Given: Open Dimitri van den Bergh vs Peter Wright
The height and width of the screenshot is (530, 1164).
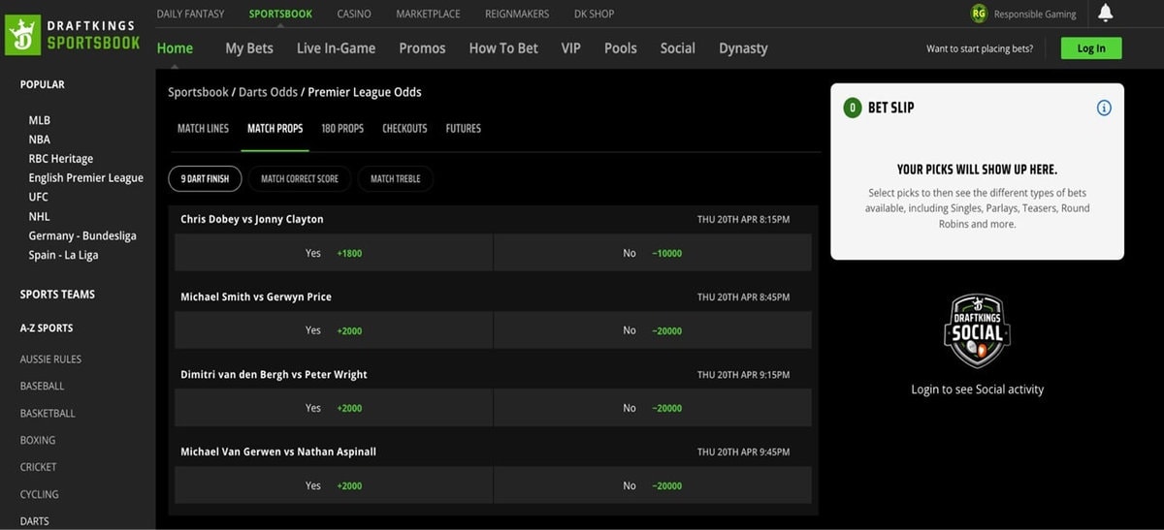Looking at the screenshot, I should [x=274, y=374].
